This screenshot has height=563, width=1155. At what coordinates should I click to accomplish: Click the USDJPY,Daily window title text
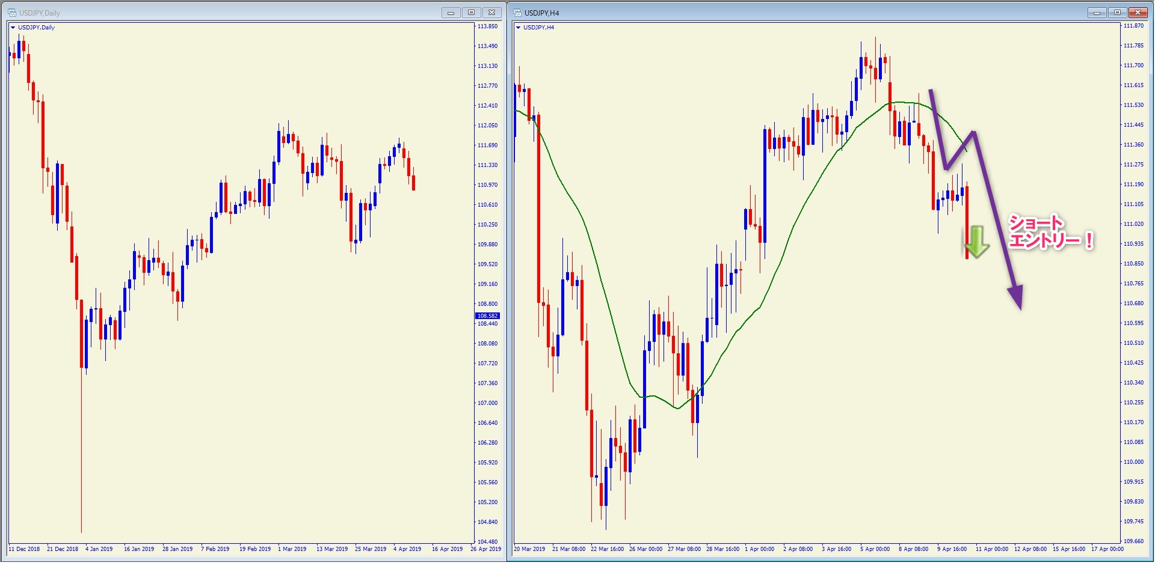tap(40, 13)
